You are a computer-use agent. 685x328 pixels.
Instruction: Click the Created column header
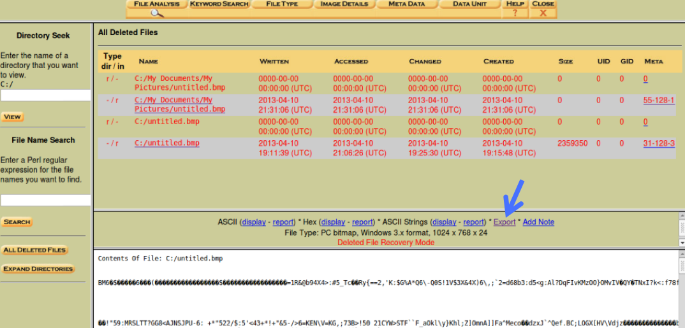[x=499, y=62]
